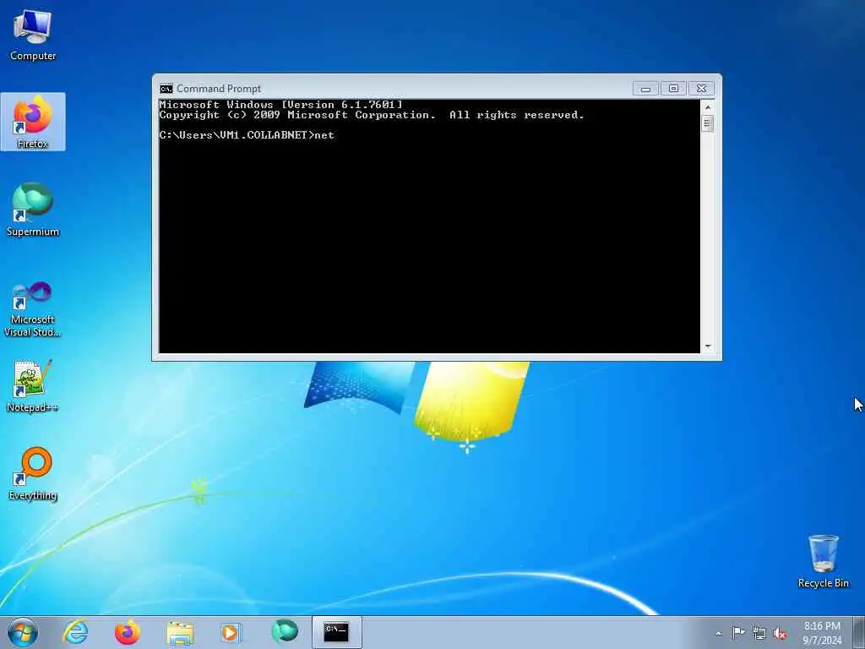Image resolution: width=865 pixels, height=649 pixels.
Task: Select the Everything desktop shortcut
Action: click(33, 473)
